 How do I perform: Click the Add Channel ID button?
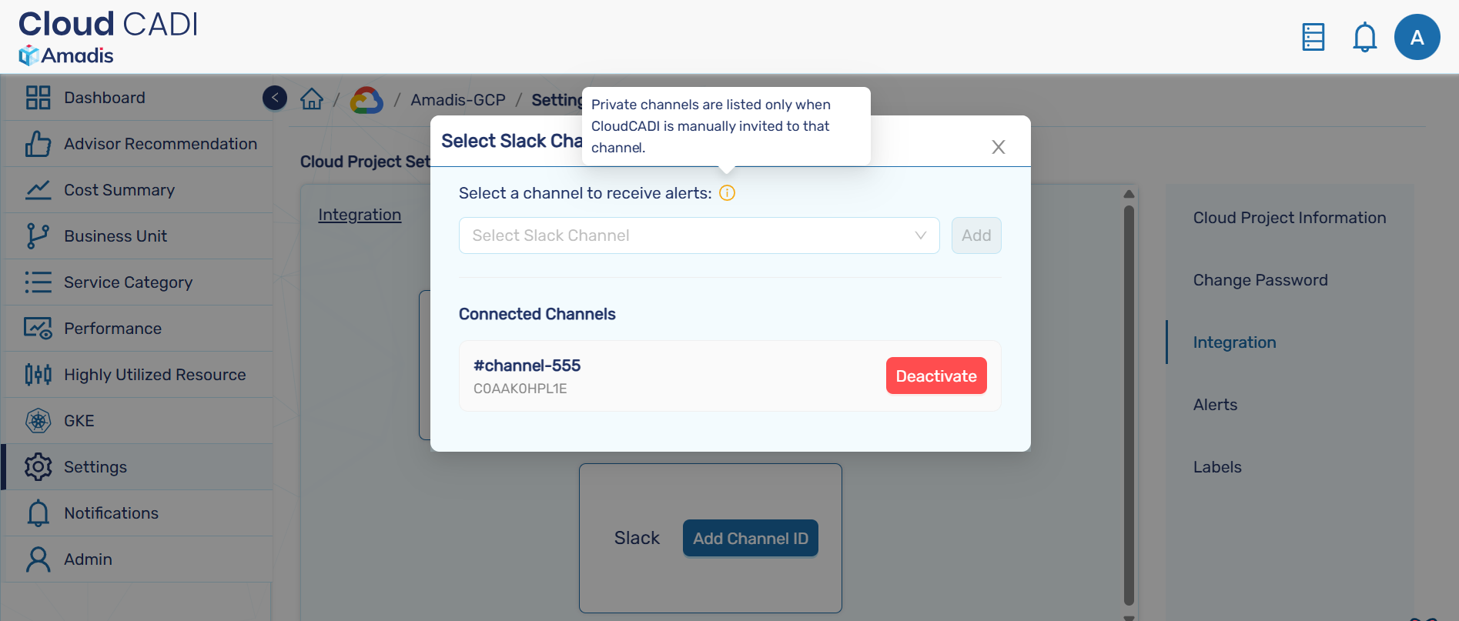(x=750, y=538)
